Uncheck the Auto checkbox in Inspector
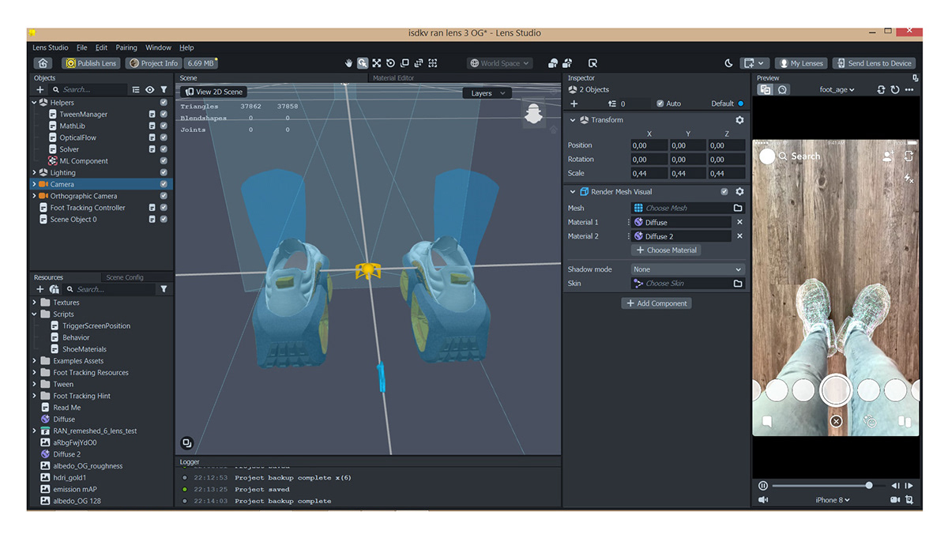 (x=660, y=103)
